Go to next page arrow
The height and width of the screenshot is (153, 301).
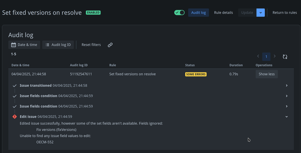[274, 56]
